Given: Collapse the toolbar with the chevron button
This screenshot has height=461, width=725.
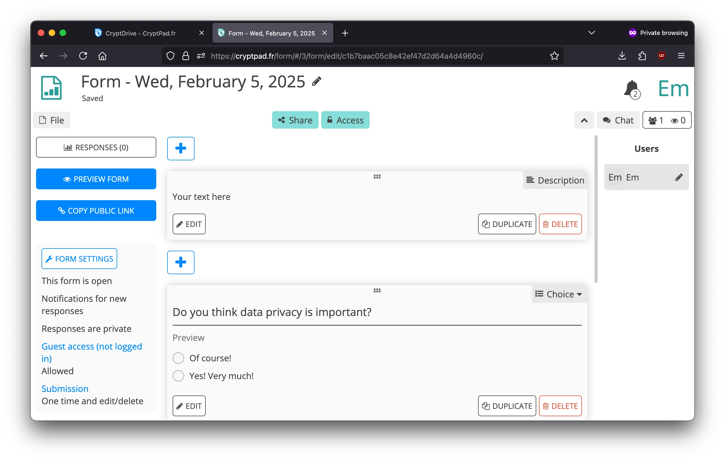Looking at the screenshot, I should coord(584,120).
